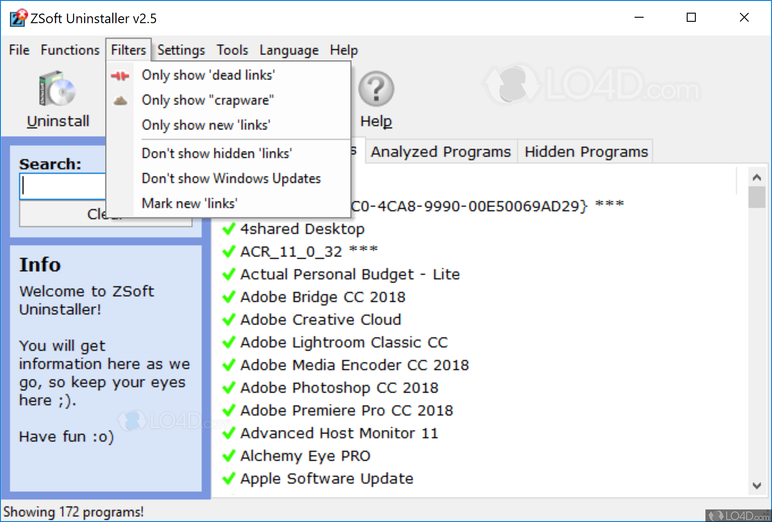Screen dimensions: 772x522
Task: Click inside the Search text field
Action: (x=64, y=186)
